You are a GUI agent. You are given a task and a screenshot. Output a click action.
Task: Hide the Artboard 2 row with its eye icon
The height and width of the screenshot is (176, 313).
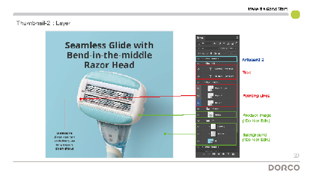coord(198,59)
